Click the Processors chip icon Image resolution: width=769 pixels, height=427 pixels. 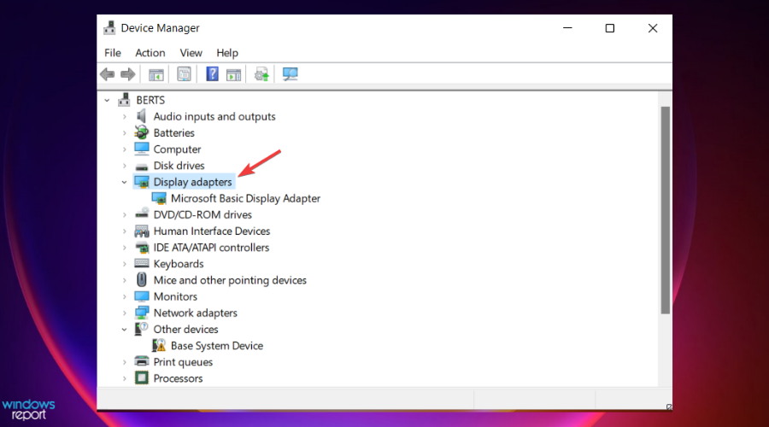pyautogui.click(x=142, y=377)
